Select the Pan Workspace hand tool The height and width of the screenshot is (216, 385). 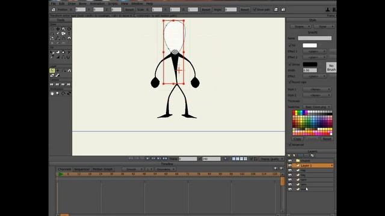point(52,94)
